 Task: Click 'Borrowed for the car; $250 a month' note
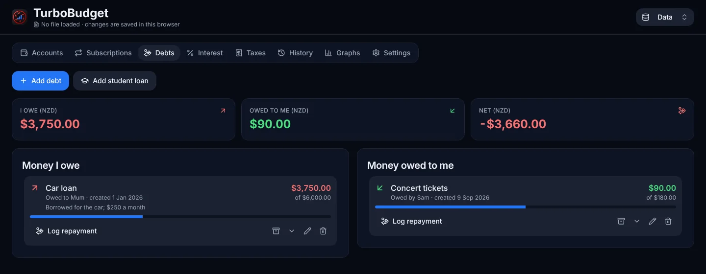pos(96,207)
